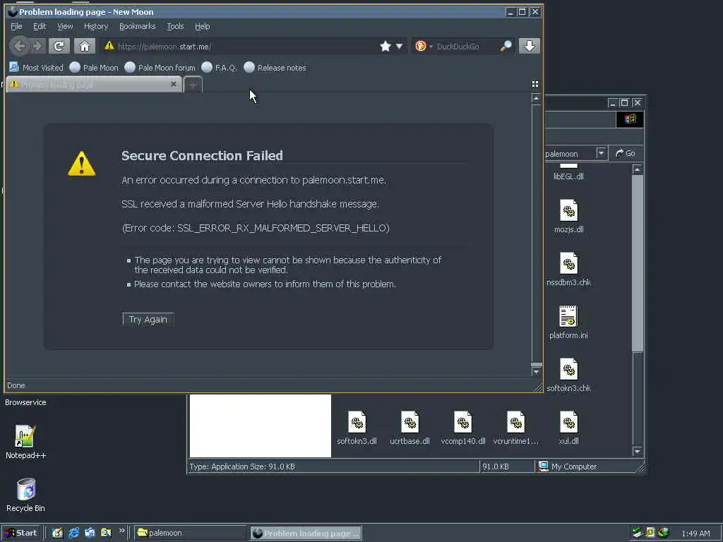Select the libEGL.dll file in the palemoon folder
Screen dimensions: 723x542
[568, 171]
